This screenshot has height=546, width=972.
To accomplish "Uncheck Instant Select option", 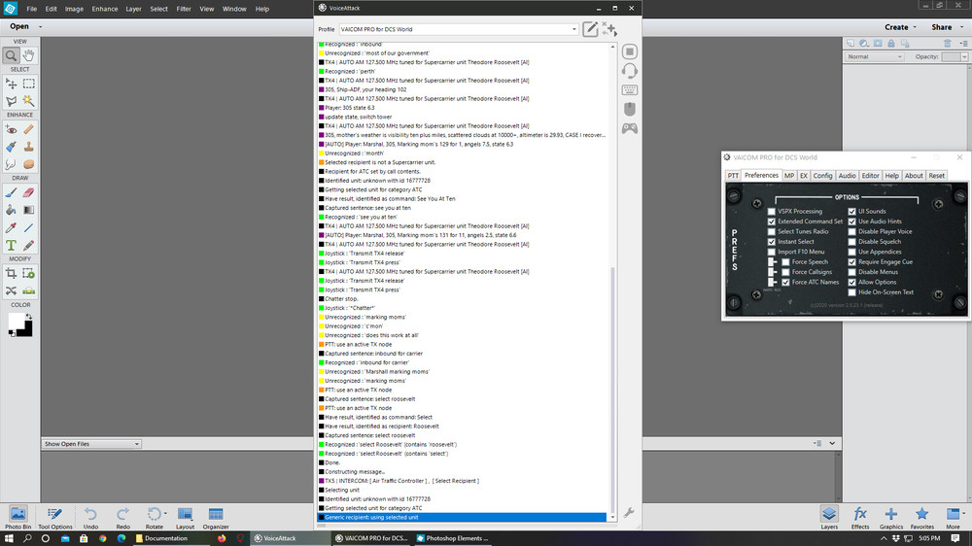I will [x=771, y=242].
